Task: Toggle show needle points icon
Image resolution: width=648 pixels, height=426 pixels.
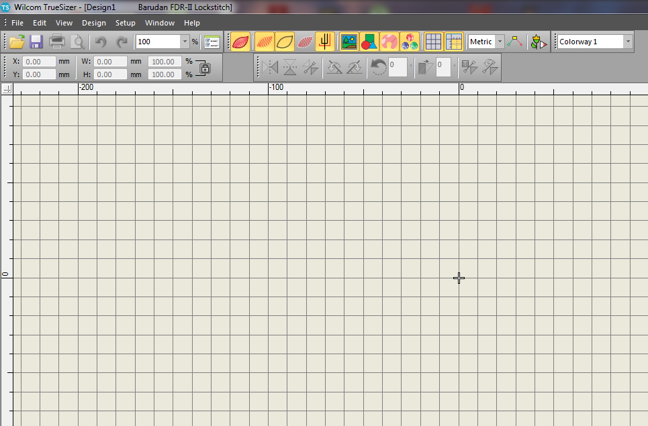Action: click(326, 42)
